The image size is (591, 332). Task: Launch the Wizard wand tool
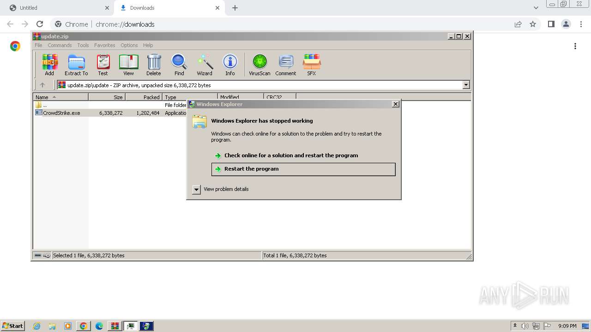(205, 65)
